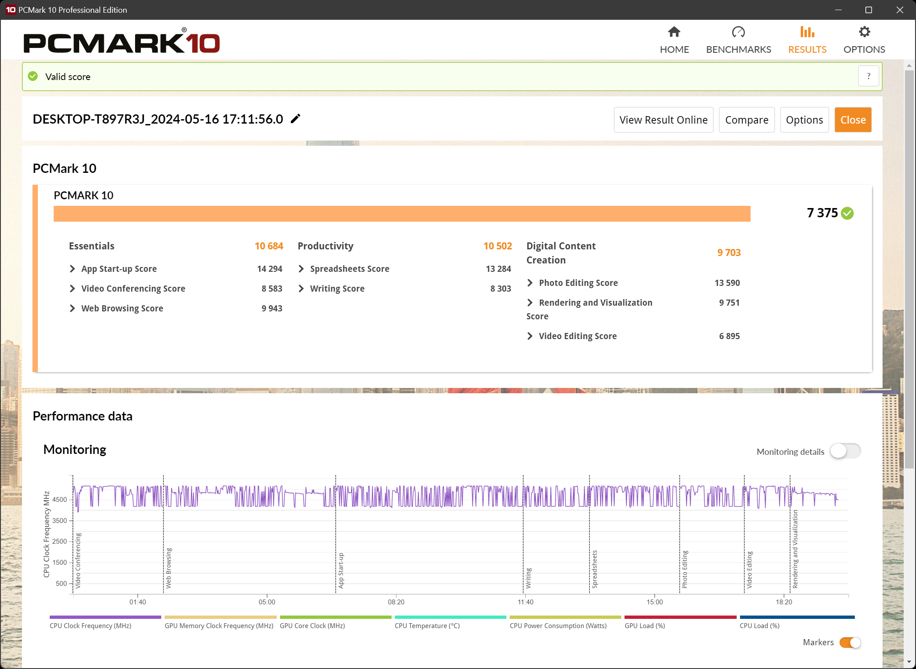
Task: Maximize the PCMark 10 window
Action: (x=868, y=10)
